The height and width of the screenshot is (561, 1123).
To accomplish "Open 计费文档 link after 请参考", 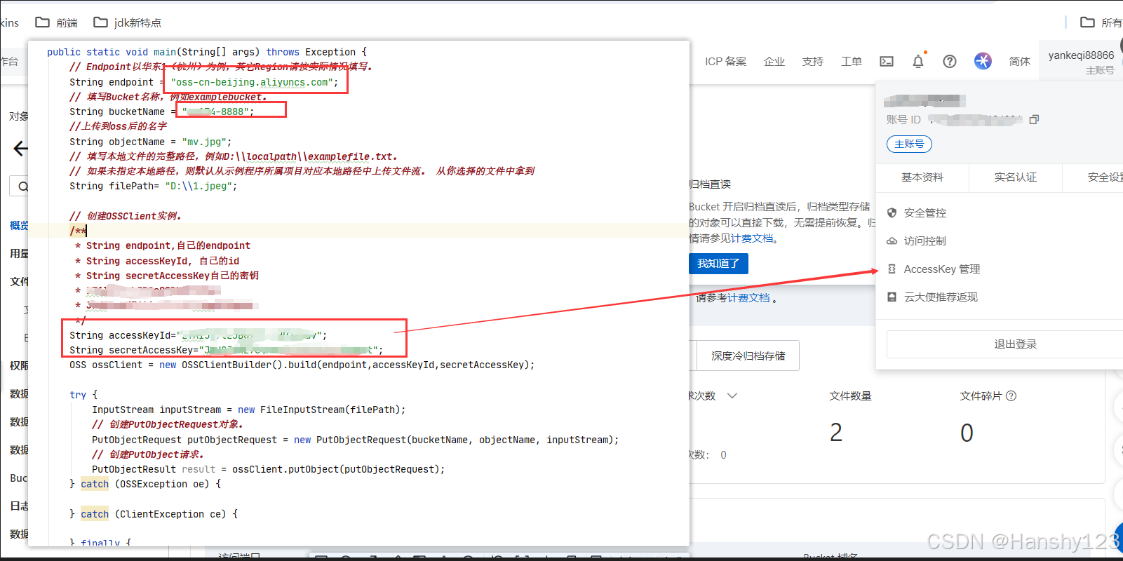I will click(x=748, y=298).
